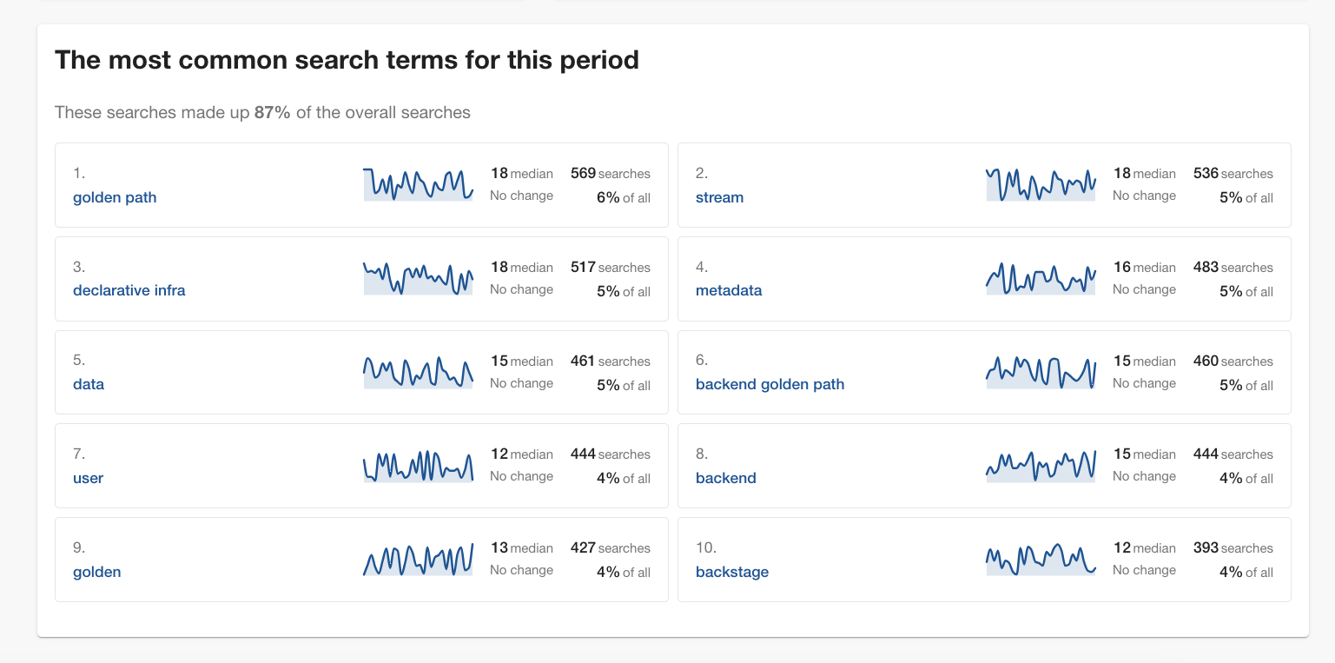The height and width of the screenshot is (663, 1335).
Task: Click the '13 median' value for golden
Action: 521,548
